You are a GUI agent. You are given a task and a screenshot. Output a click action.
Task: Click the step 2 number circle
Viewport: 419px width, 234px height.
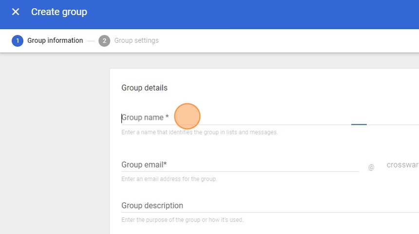[104, 41]
